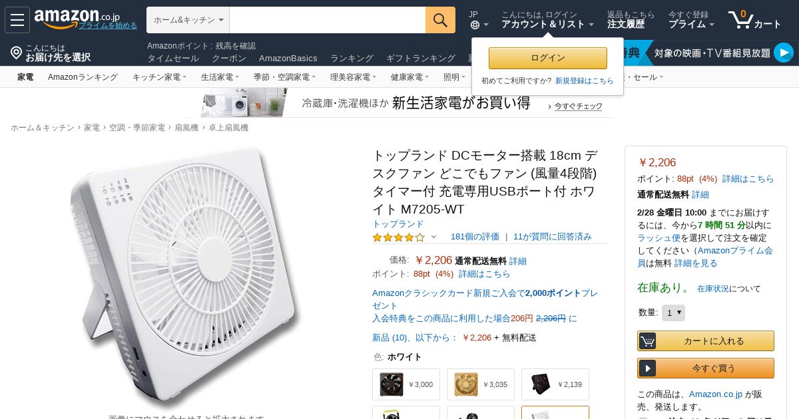Select the ￥3,000 black fan color swatch
Image resolution: width=799 pixels, height=419 pixels.
pos(406,384)
